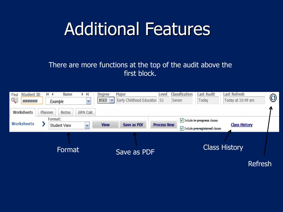Open the Name dropdown showing Example
Screen dimensions: 283x212
pyautogui.click(x=68, y=101)
